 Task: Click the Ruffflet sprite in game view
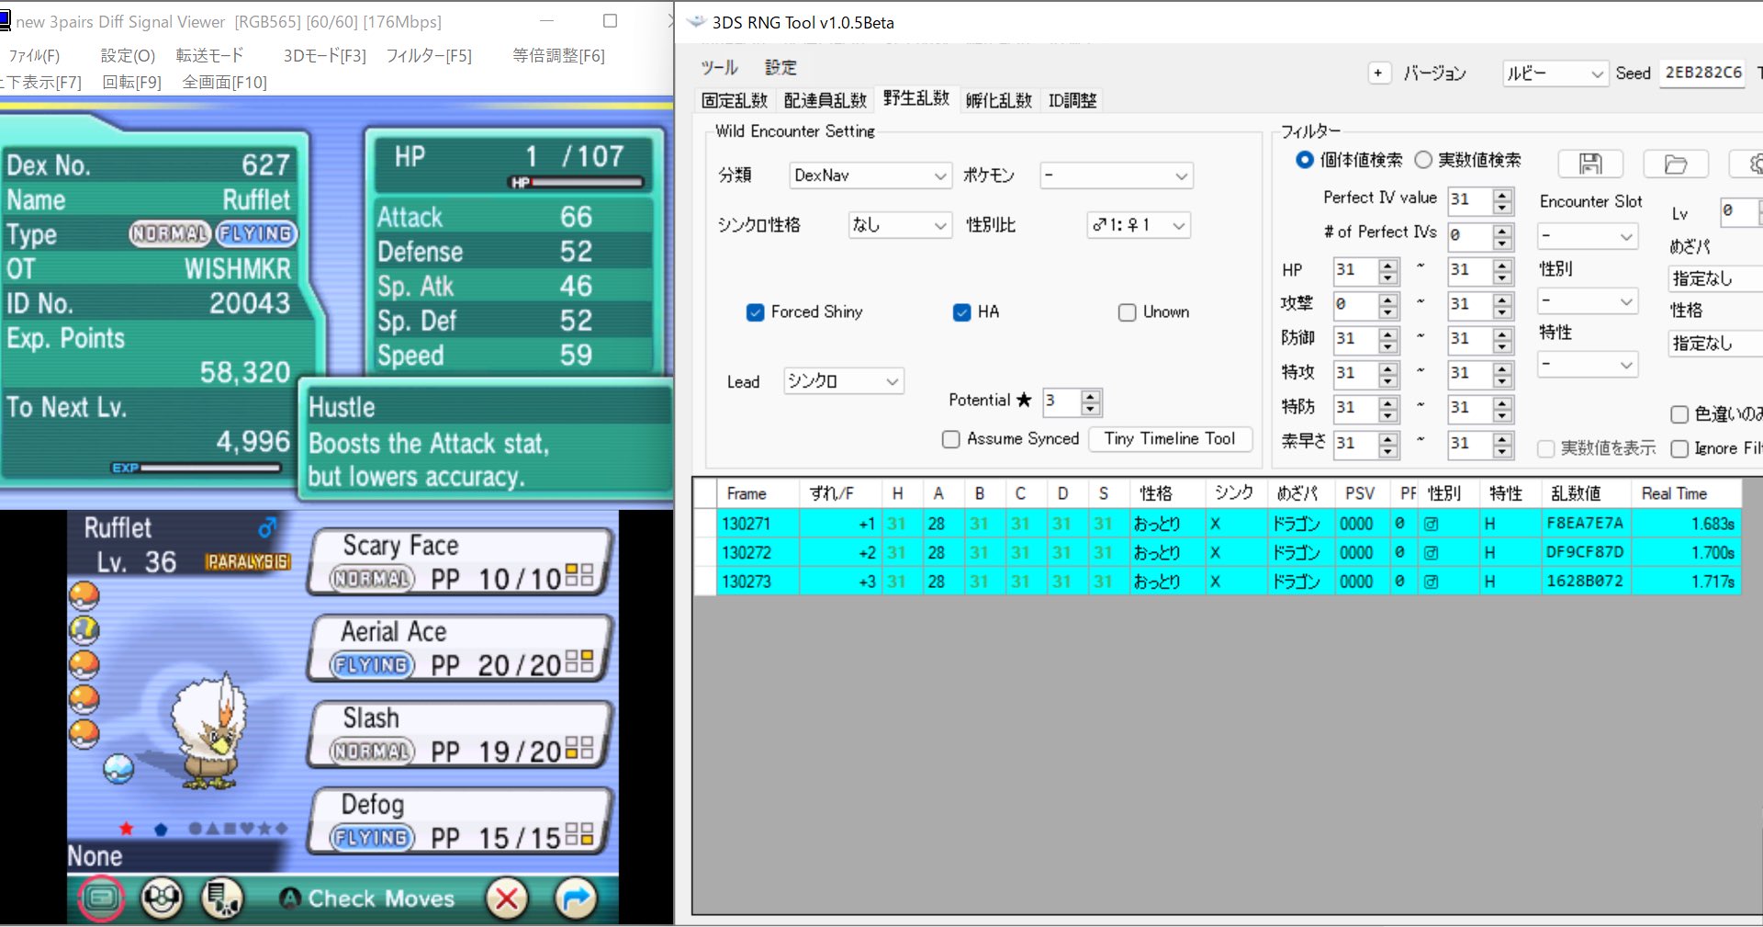tap(211, 732)
